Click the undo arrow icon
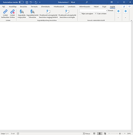The height and width of the screenshot is (135, 133). click(x=31, y=2)
